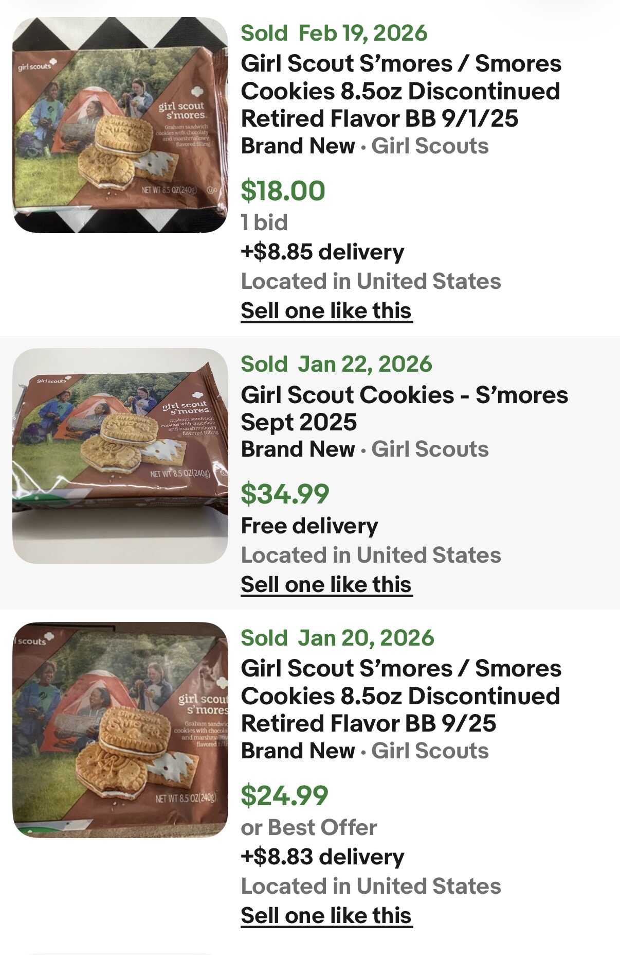This screenshot has width=620, height=955.
Task: Select the 'Free delivery' label
Action: [x=309, y=526]
